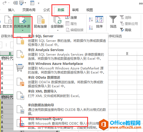This screenshot has height=132, width=143.
Task: Sort ascending A to Z icon
Action: pos(91,19)
